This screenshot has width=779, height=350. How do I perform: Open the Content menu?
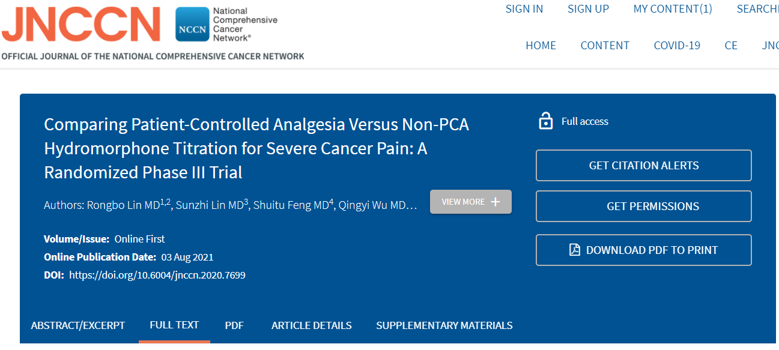(605, 46)
